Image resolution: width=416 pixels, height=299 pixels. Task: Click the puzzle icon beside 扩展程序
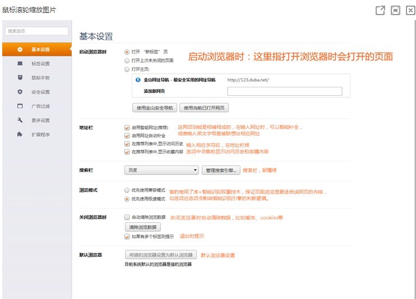tap(20, 134)
